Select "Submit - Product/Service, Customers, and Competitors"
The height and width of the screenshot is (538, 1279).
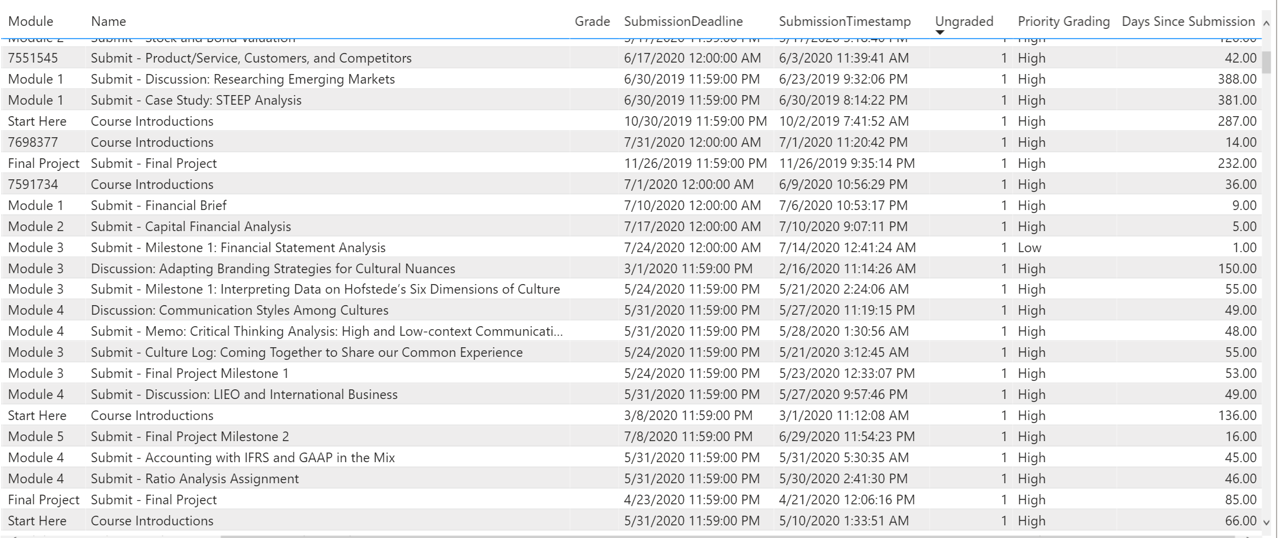[x=251, y=58]
